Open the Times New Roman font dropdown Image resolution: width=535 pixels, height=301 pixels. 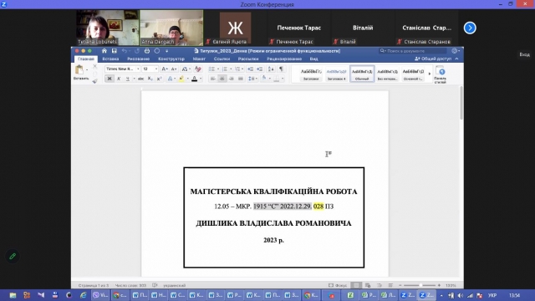pyautogui.click(x=123, y=69)
